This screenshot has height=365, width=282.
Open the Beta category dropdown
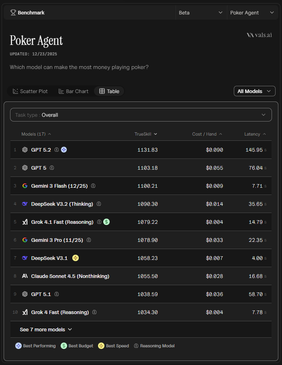(x=201, y=12)
